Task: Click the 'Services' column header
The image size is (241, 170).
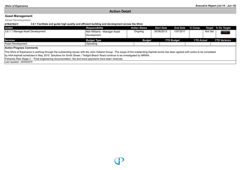Action: tap(10, 40)
